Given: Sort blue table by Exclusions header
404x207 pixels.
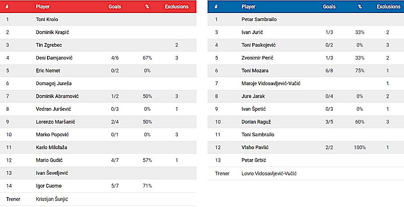Looking at the screenshot, I should pos(388,7).
